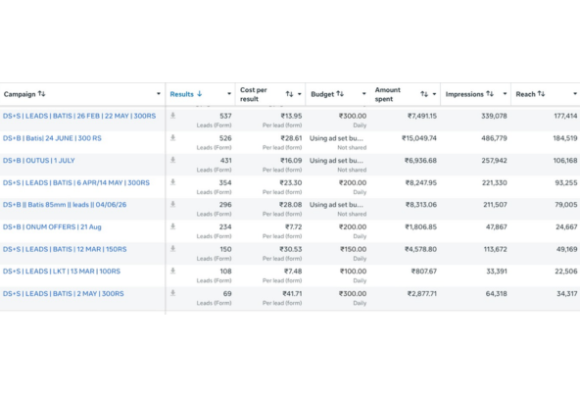
Task: Open campaign DS+B OUTUS 1 JULY
Action: [x=39, y=161]
